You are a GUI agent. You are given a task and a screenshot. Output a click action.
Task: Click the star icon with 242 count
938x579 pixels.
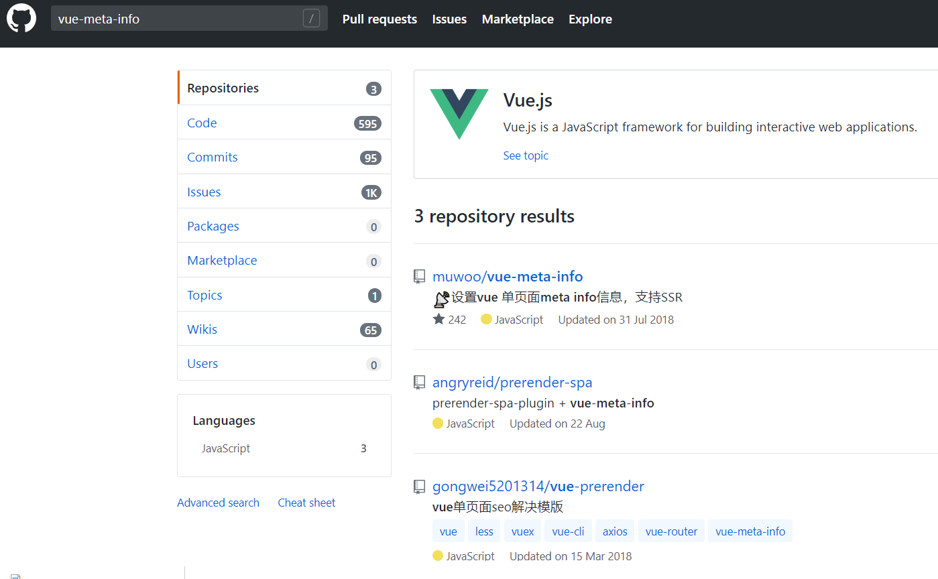tap(439, 319)
